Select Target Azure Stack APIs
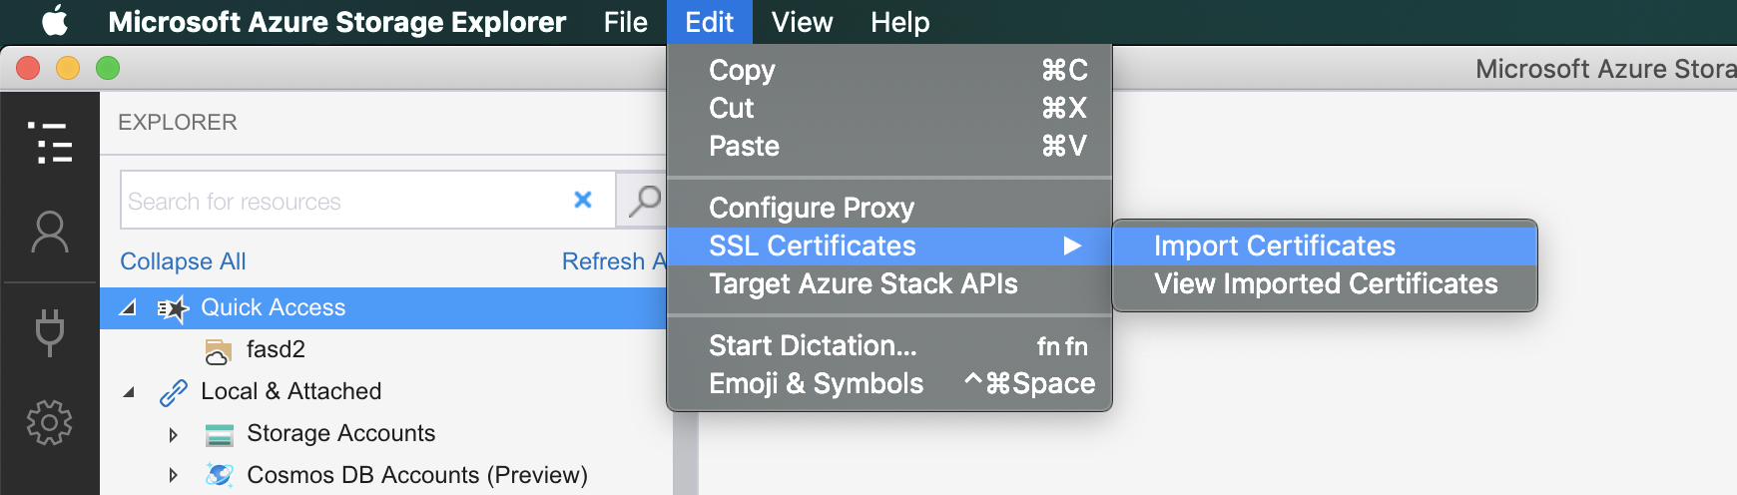The image size is (1737, 495). pos(888,283)
